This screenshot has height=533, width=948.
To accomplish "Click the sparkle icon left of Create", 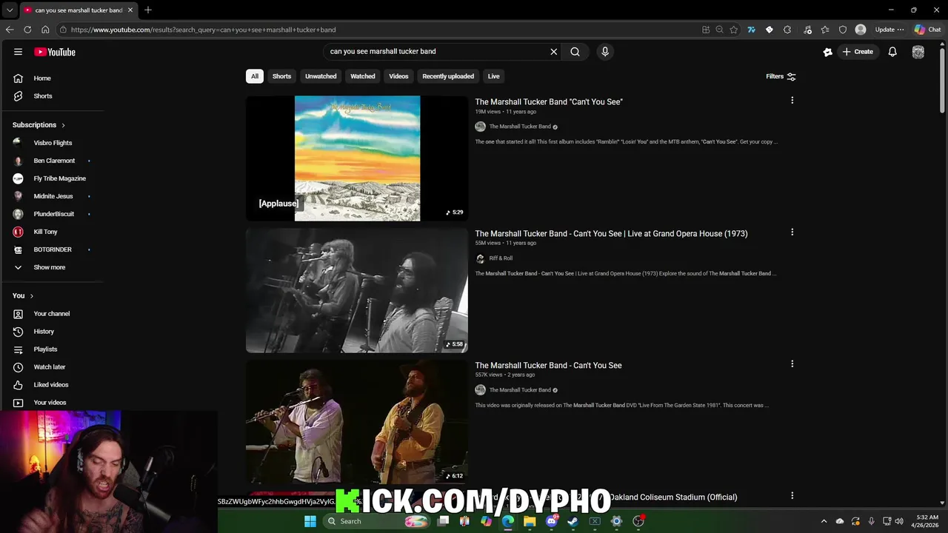I will click(827, 52).
